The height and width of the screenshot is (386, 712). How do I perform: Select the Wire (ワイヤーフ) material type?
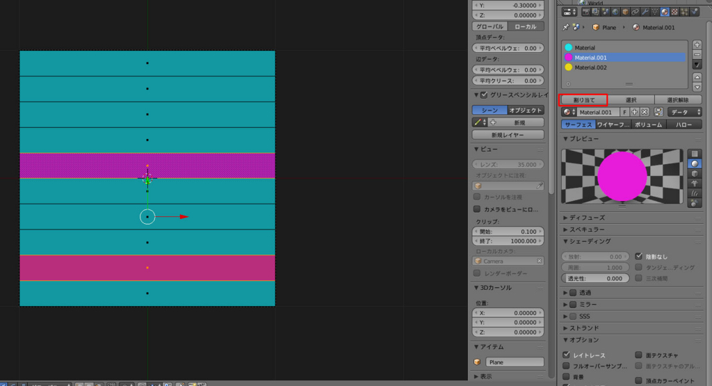pyautogui.click(x=613, y=124)
